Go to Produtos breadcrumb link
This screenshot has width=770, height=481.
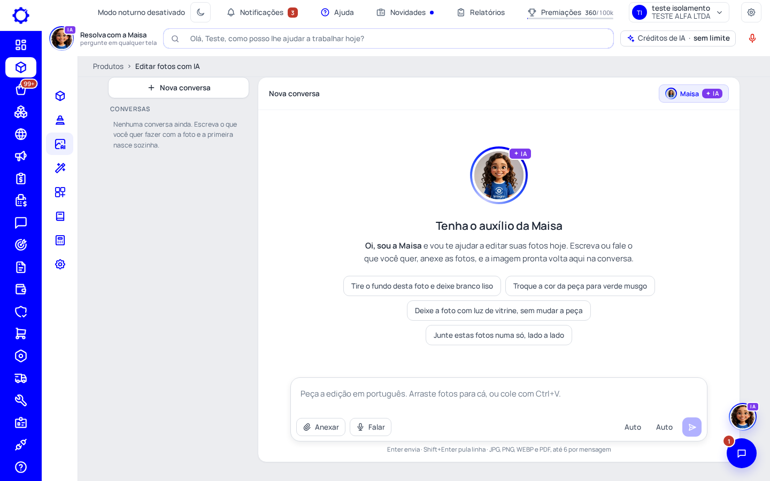108,66
